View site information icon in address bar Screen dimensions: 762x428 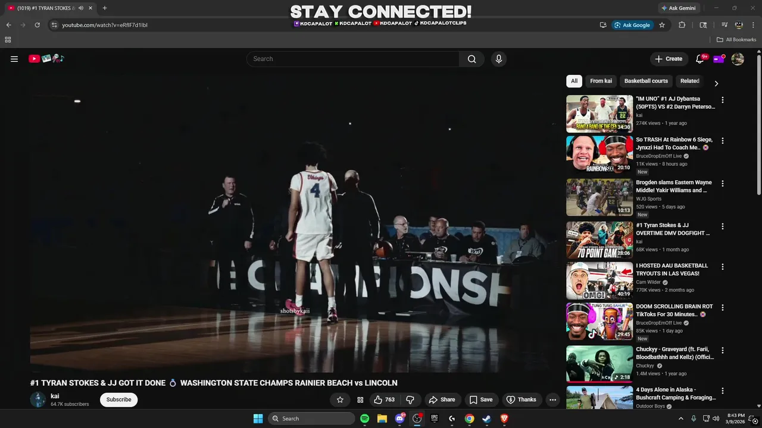(54, 25)
